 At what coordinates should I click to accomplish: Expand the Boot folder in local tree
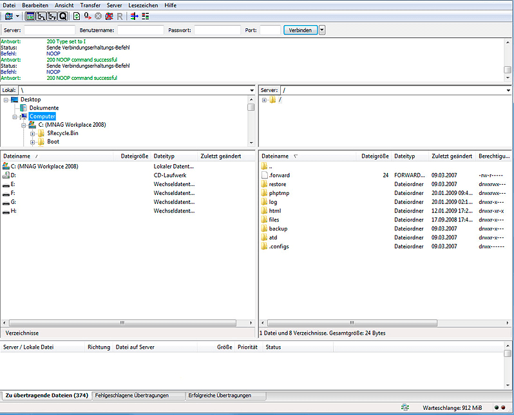[32, 142]
